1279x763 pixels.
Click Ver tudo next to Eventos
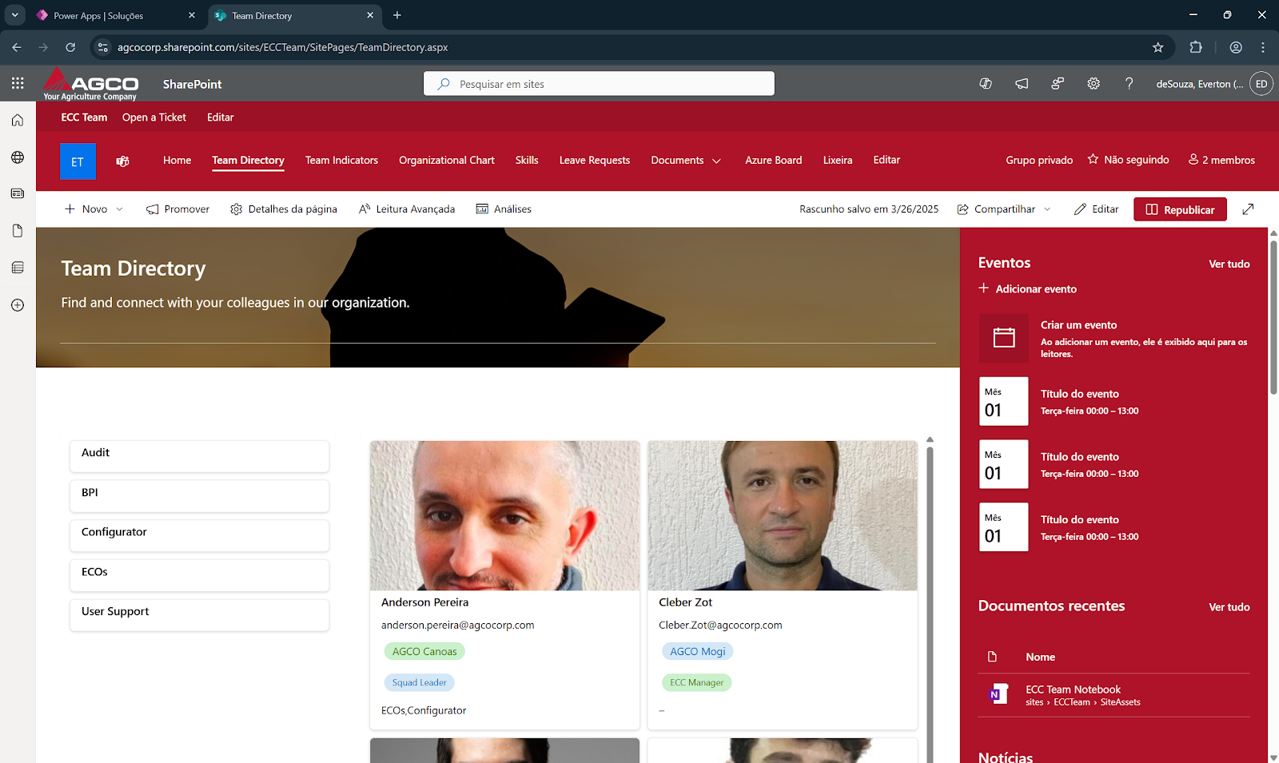tap(1229, 264)
